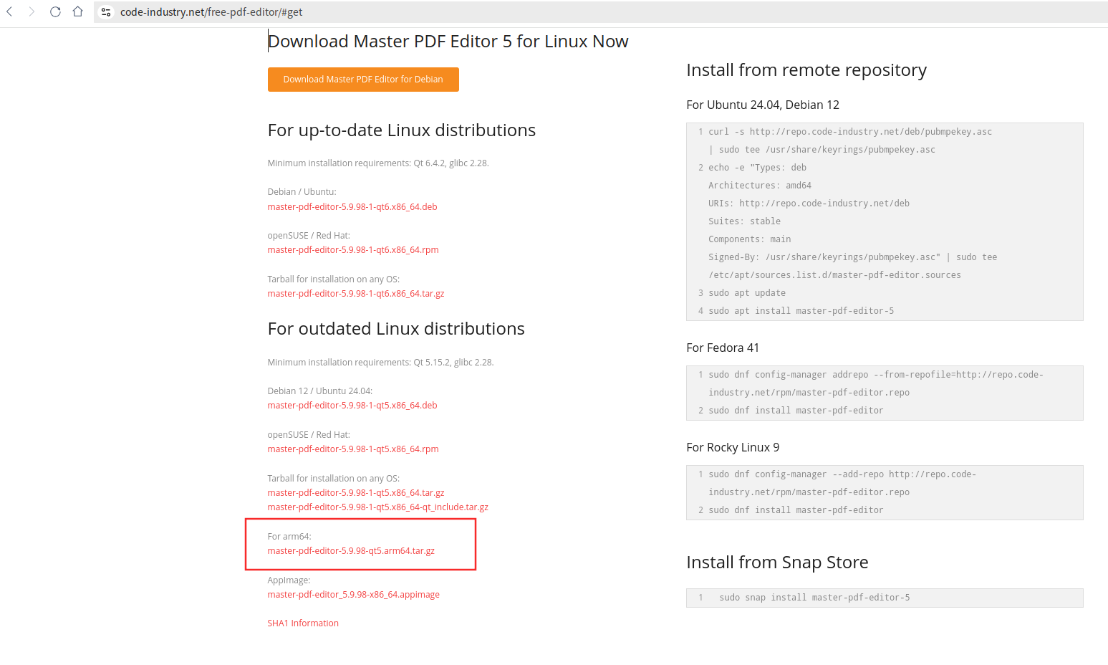Download the arm64 qt5 tar.gz file
Screen dimensions: 1108x665
click(x=351, y=551)
